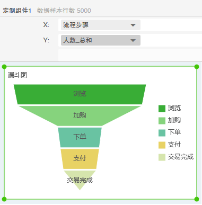202x205 pixels.
Task: Toggle the 浏览 legend label
Action: [174, 108]
